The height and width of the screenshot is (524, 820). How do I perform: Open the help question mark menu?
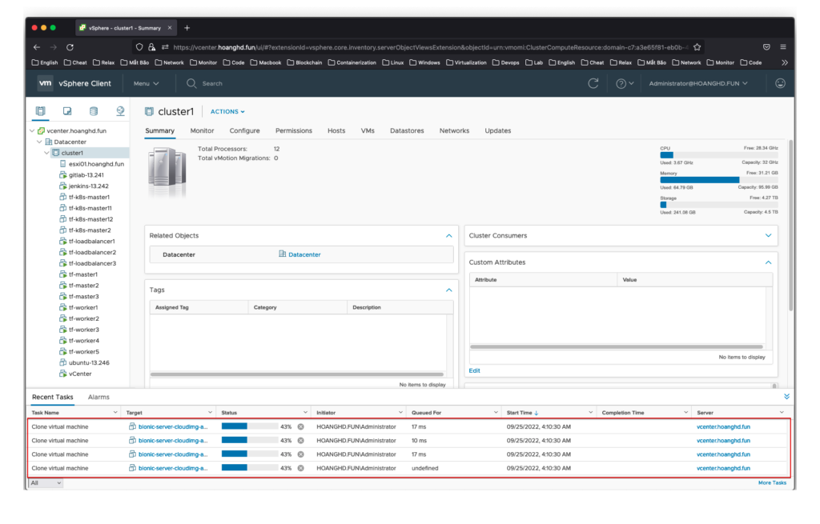click(625, 83)
